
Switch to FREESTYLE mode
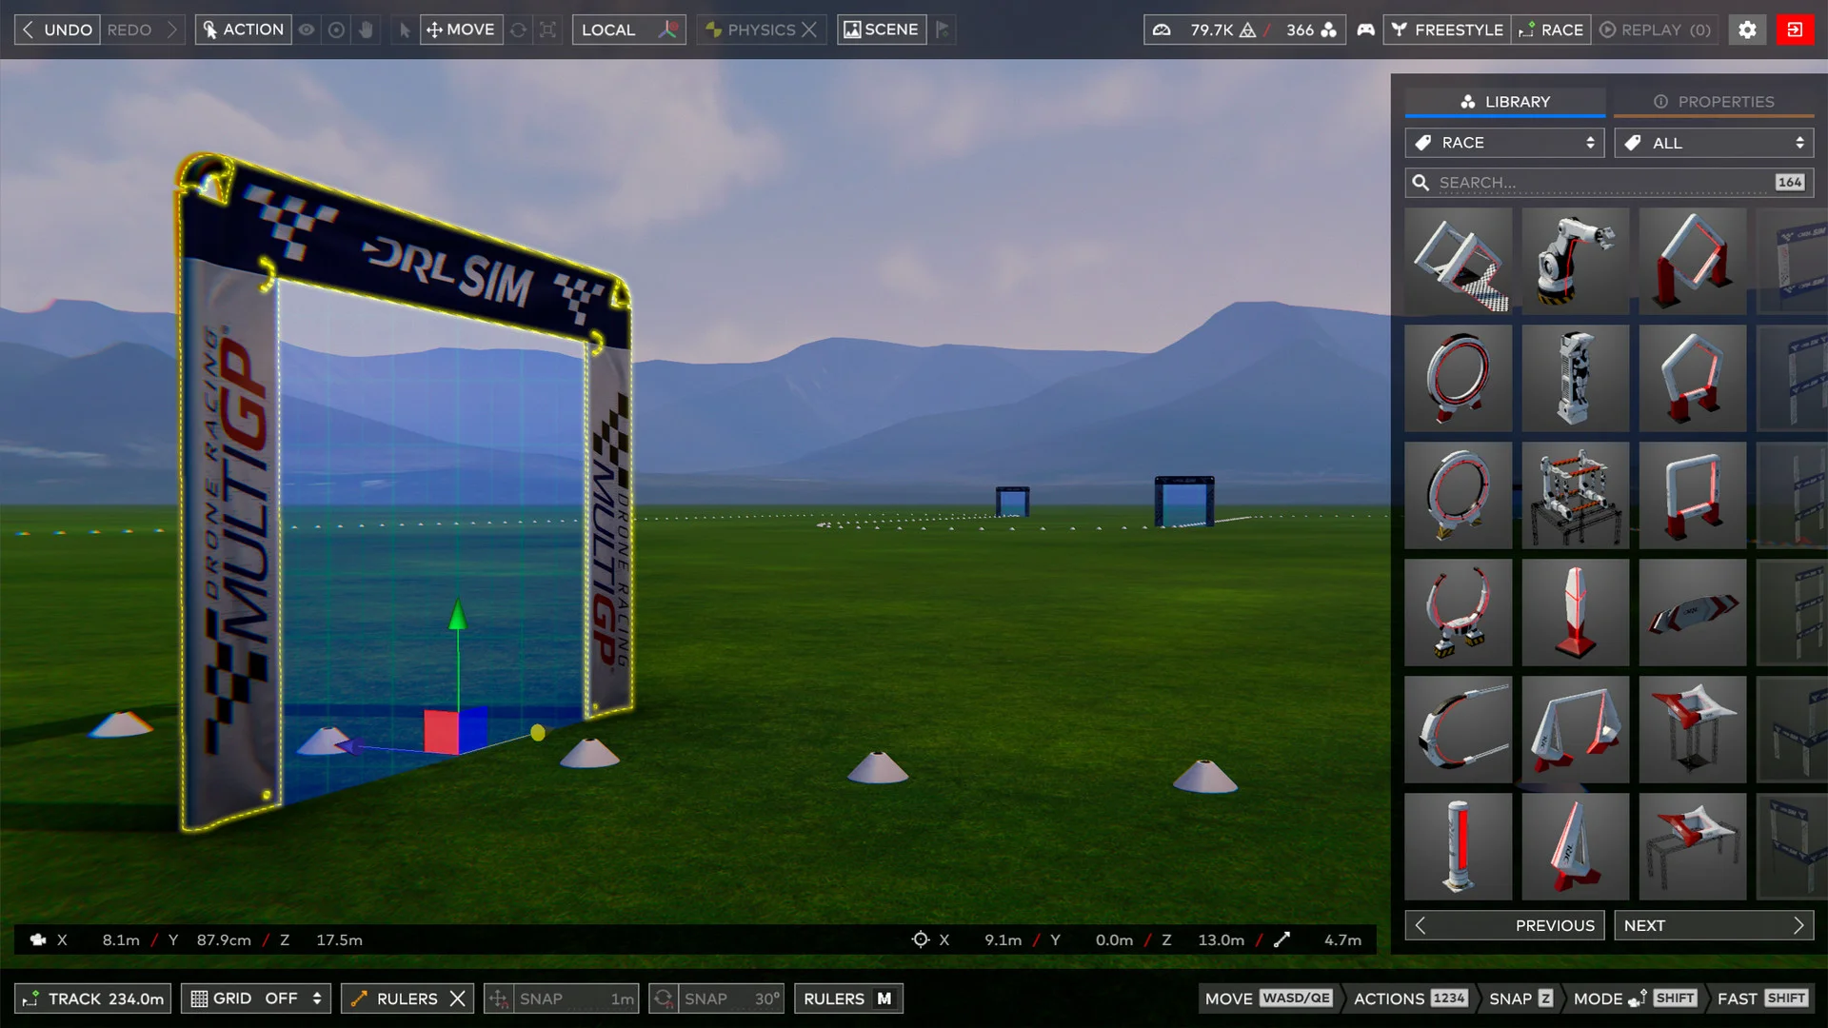[1447, 30]
